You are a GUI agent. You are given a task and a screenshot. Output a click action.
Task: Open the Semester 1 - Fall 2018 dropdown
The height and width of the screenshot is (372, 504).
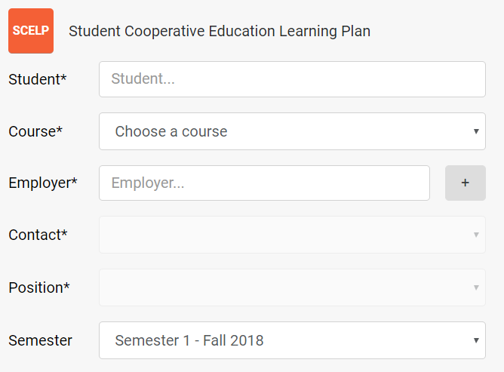(x=292, y=340)
